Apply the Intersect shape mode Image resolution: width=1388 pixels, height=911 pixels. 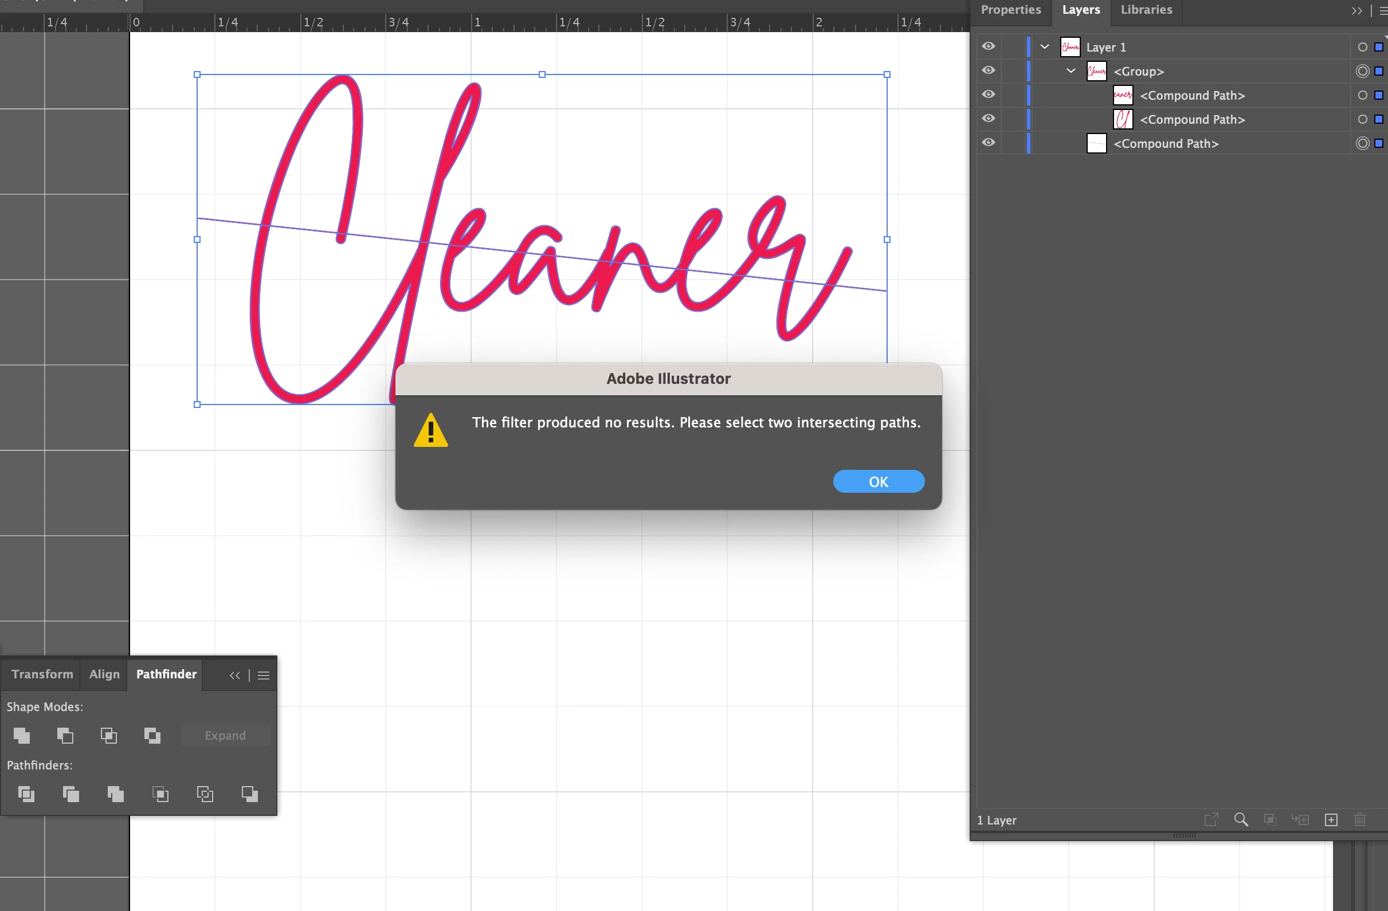tap(108, 736)
